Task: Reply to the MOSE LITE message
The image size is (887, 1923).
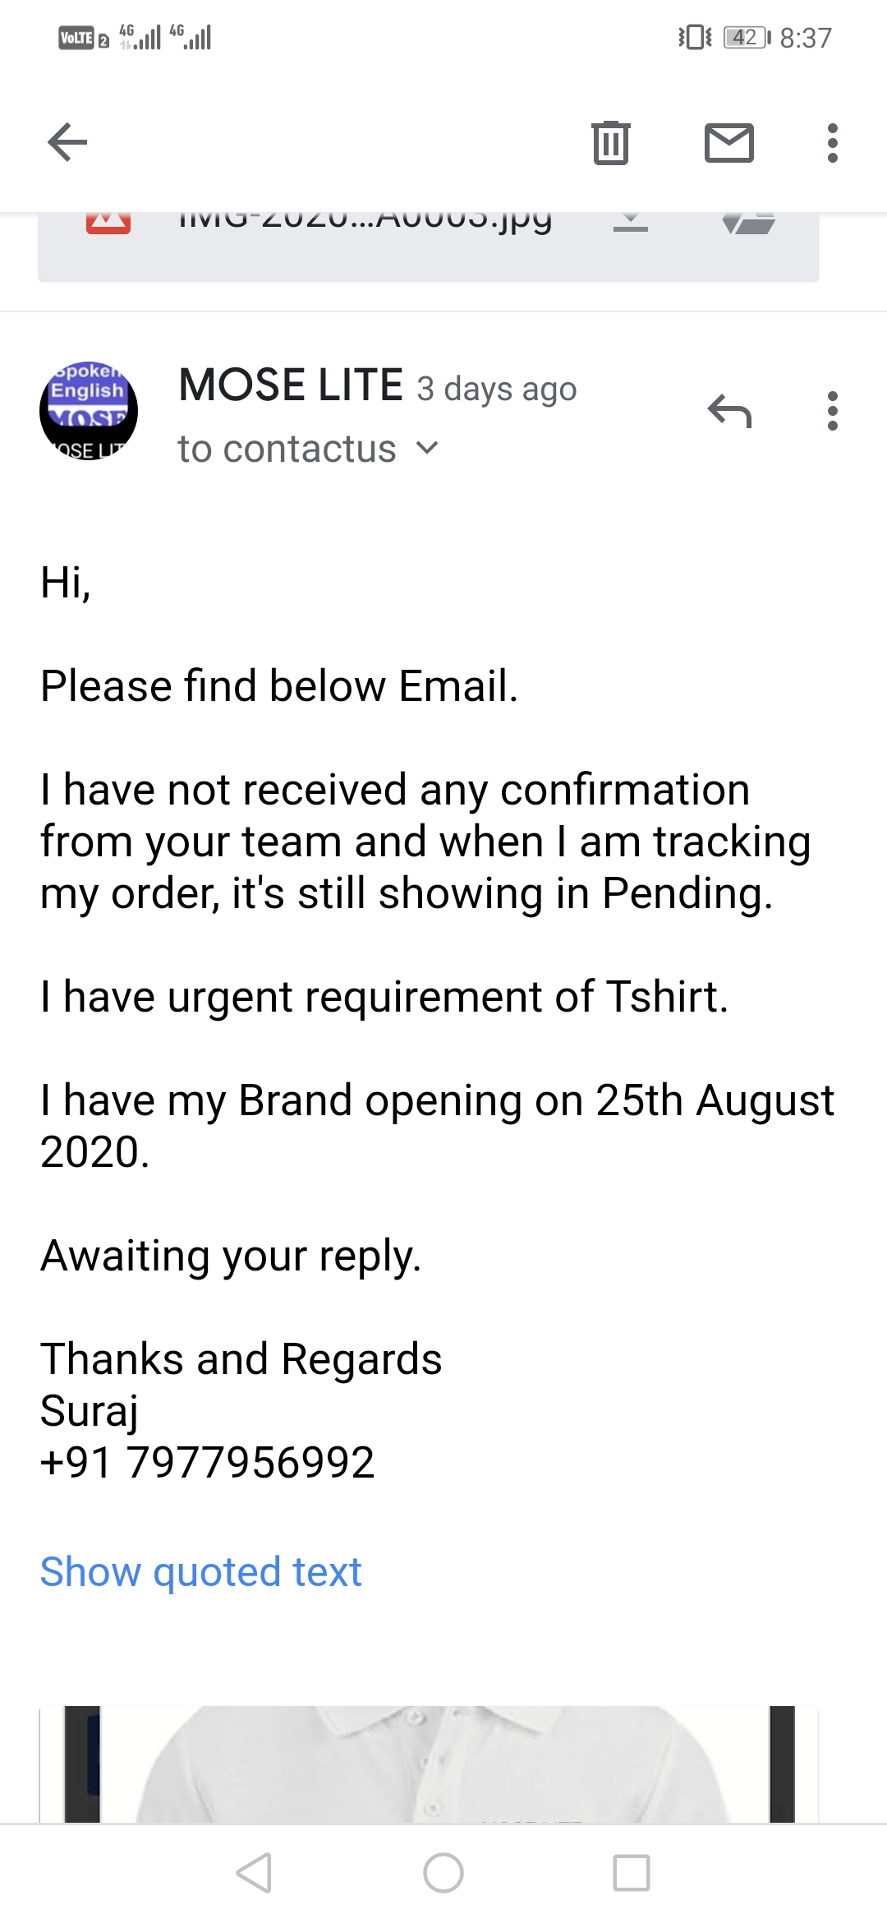Action: pyautogui.click(x=729, y=411)
